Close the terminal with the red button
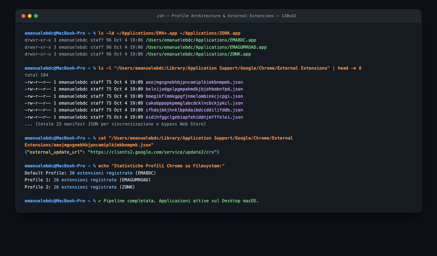Viewport: 437px width, 256px height. (23, 16)
